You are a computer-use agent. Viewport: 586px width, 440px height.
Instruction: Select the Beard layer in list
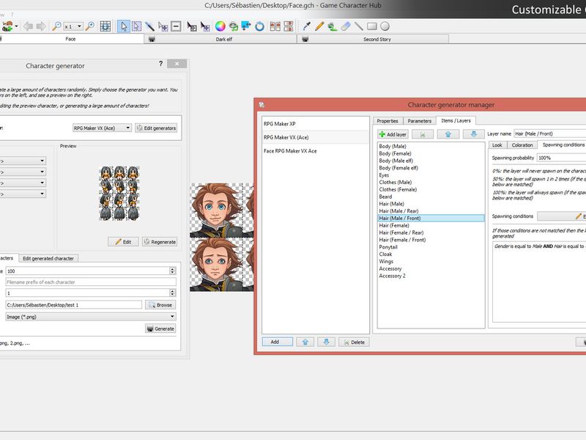point(431,197)
